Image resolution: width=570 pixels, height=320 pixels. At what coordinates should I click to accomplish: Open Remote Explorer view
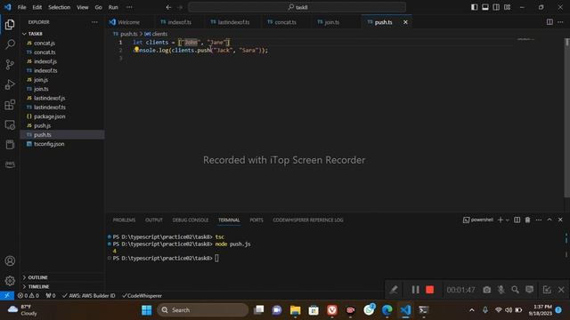pos(10,124)
